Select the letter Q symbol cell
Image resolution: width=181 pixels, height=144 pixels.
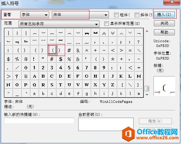click(34, 85)
